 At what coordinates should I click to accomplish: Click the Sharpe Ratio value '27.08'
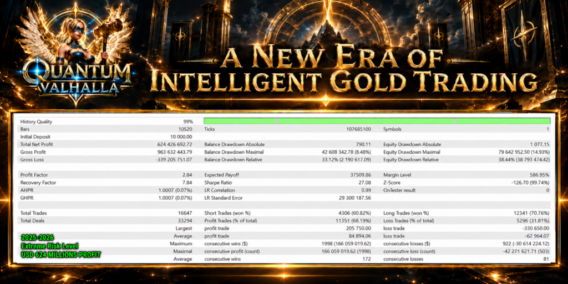point(364,182)
